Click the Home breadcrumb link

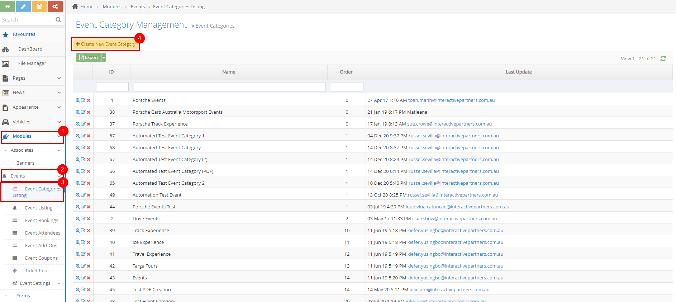pyautogui.click(x=86, y=7)
